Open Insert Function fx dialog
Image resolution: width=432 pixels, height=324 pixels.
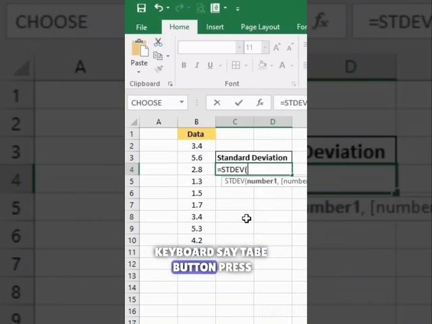tap(260, 103)
